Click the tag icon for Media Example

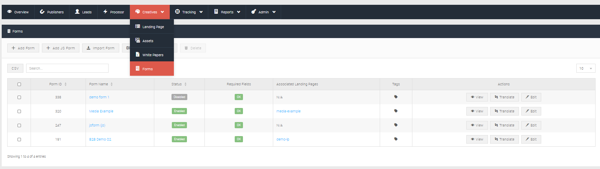(396, 111)
